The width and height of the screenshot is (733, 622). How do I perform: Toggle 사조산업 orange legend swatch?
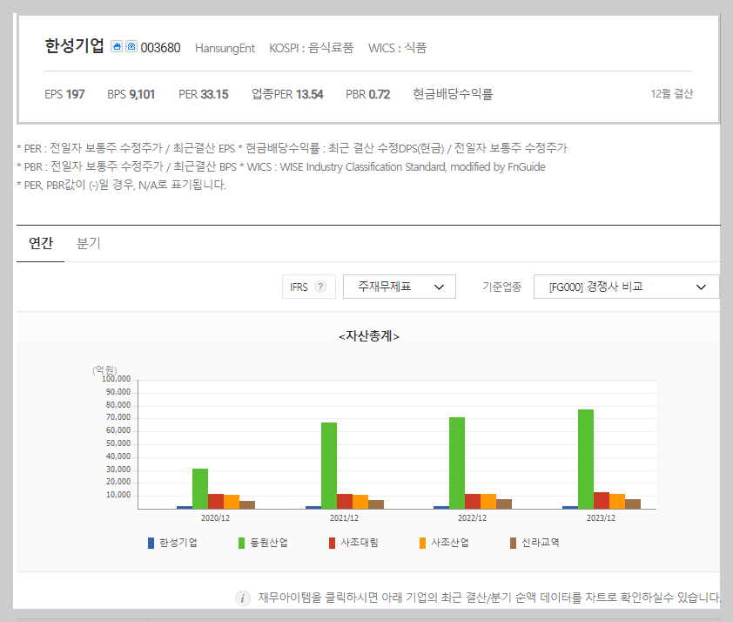(422, 543)
